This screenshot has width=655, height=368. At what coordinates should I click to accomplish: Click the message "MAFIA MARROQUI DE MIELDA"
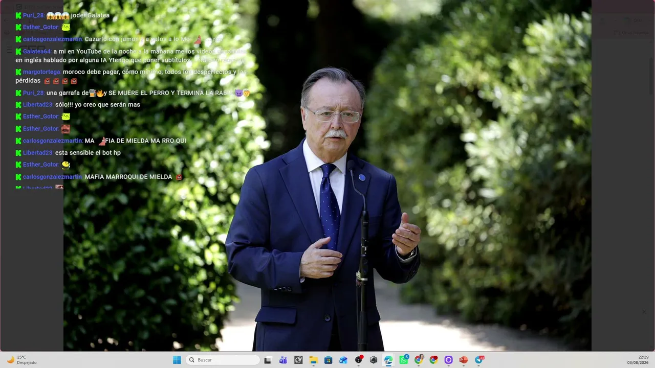point(128,177)
